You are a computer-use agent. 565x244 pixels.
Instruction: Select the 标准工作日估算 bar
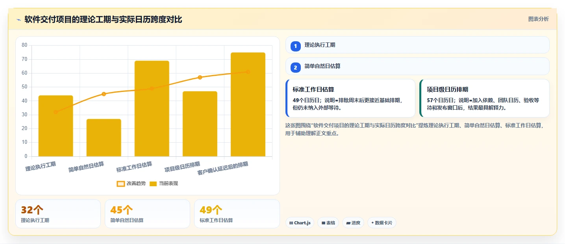pyautogui.click(x=152, y=108)
